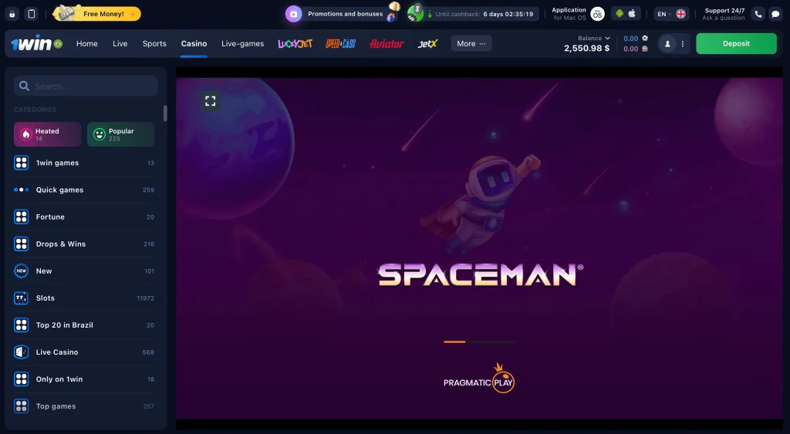
Task: Open the EN language dropdown
Action: pos(664,14)
